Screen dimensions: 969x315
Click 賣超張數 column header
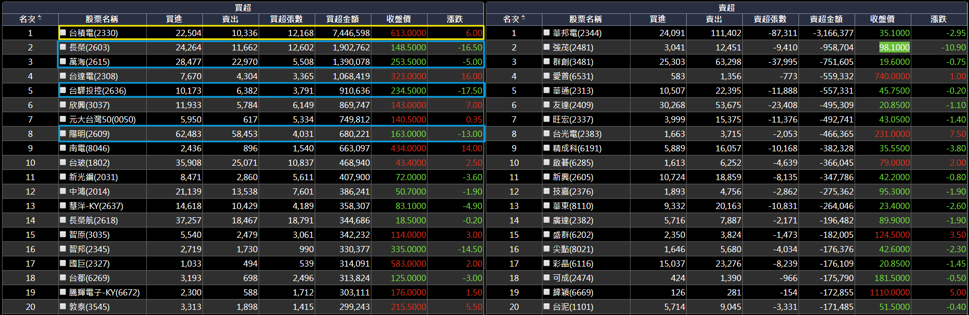coord(770,19)
